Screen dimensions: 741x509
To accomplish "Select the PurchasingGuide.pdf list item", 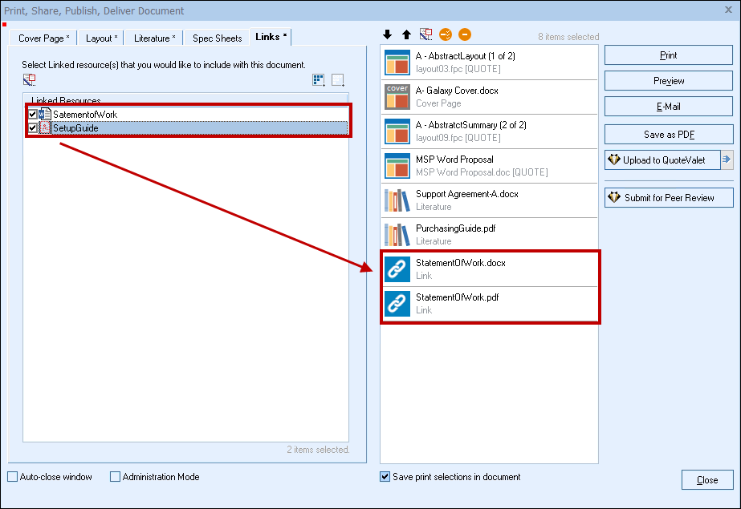I will [x=490, y=234].
